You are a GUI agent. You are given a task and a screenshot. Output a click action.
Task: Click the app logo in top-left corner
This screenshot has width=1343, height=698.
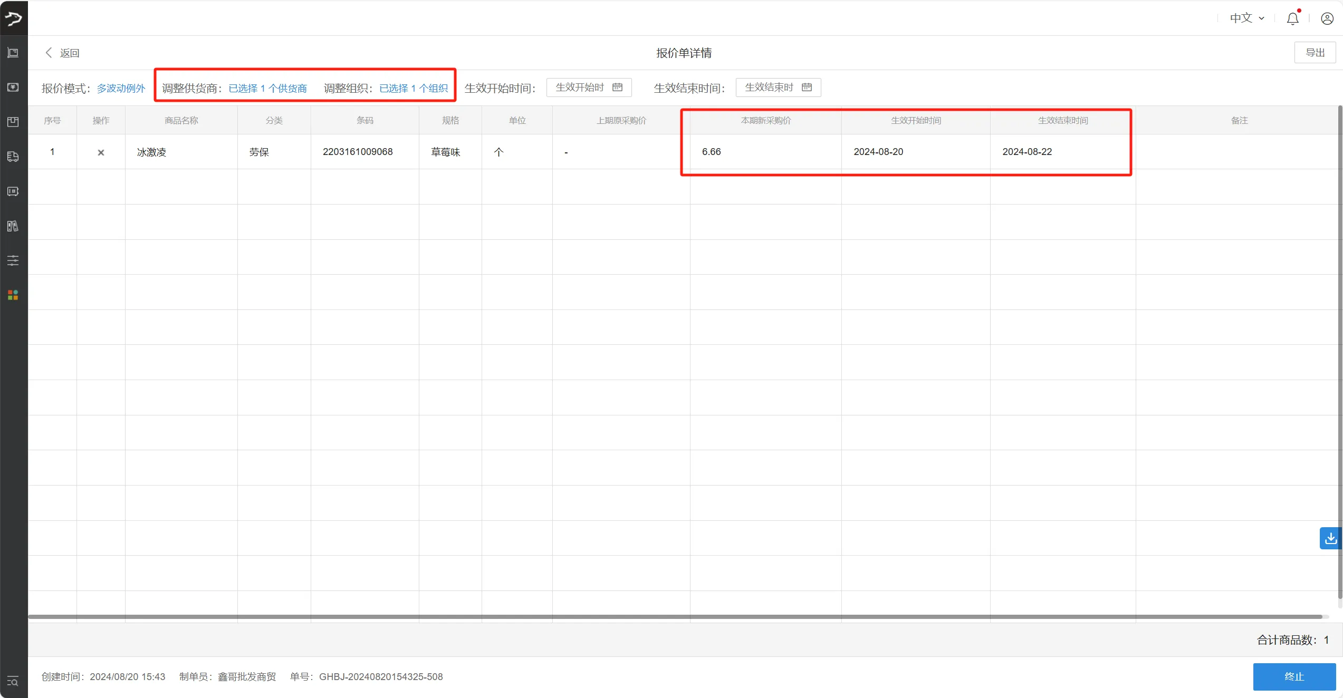14,17
